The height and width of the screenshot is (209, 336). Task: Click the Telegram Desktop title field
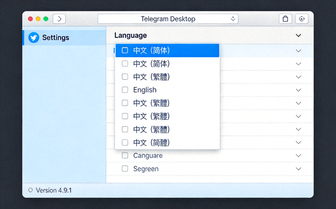(168, 19)
